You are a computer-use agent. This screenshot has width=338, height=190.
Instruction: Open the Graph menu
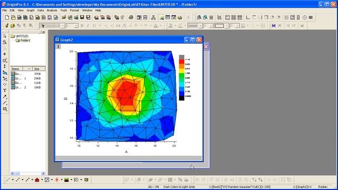[x=31, y=11]
